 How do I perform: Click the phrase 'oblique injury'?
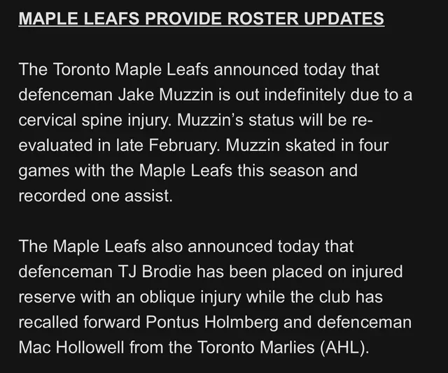[x=190, y=297]
